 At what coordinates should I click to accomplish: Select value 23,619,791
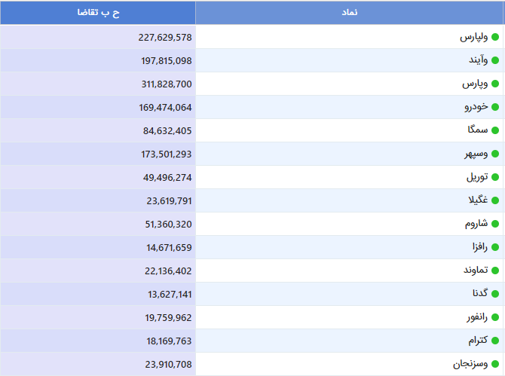[169, 201]
